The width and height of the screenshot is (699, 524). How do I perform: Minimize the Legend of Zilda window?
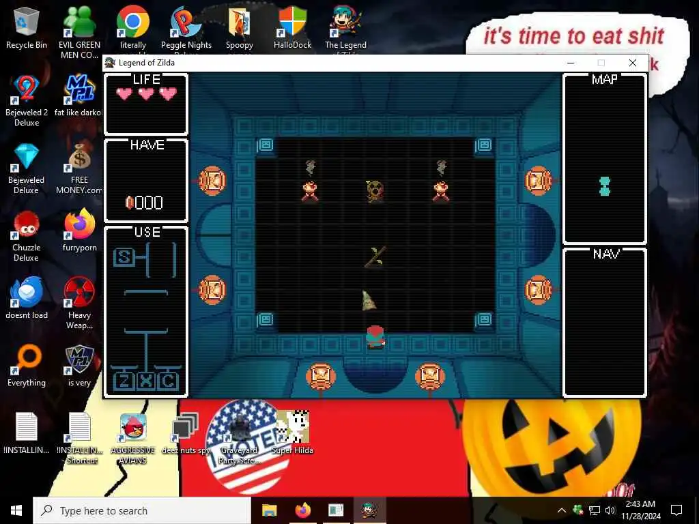point(571,63)
